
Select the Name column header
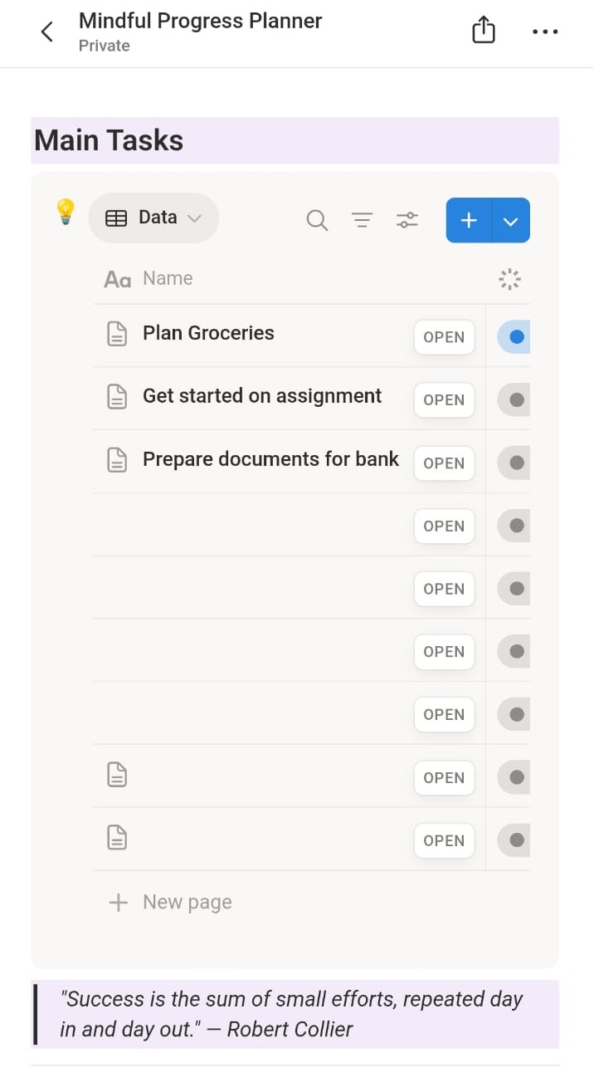tap(167, 279)
